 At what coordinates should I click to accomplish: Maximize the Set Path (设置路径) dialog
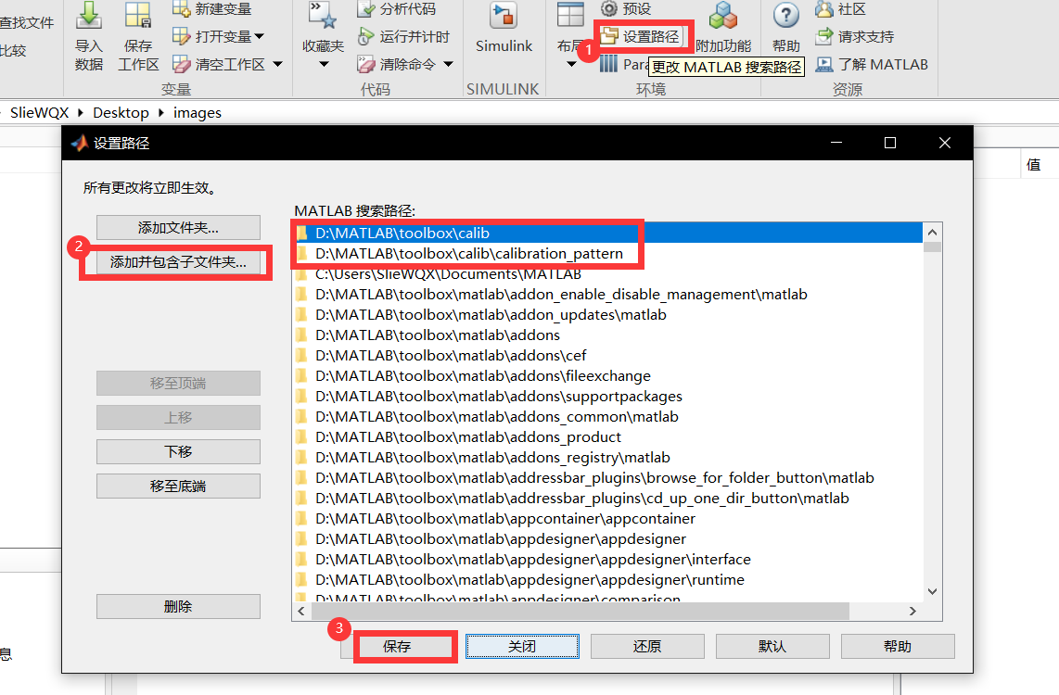890,143
